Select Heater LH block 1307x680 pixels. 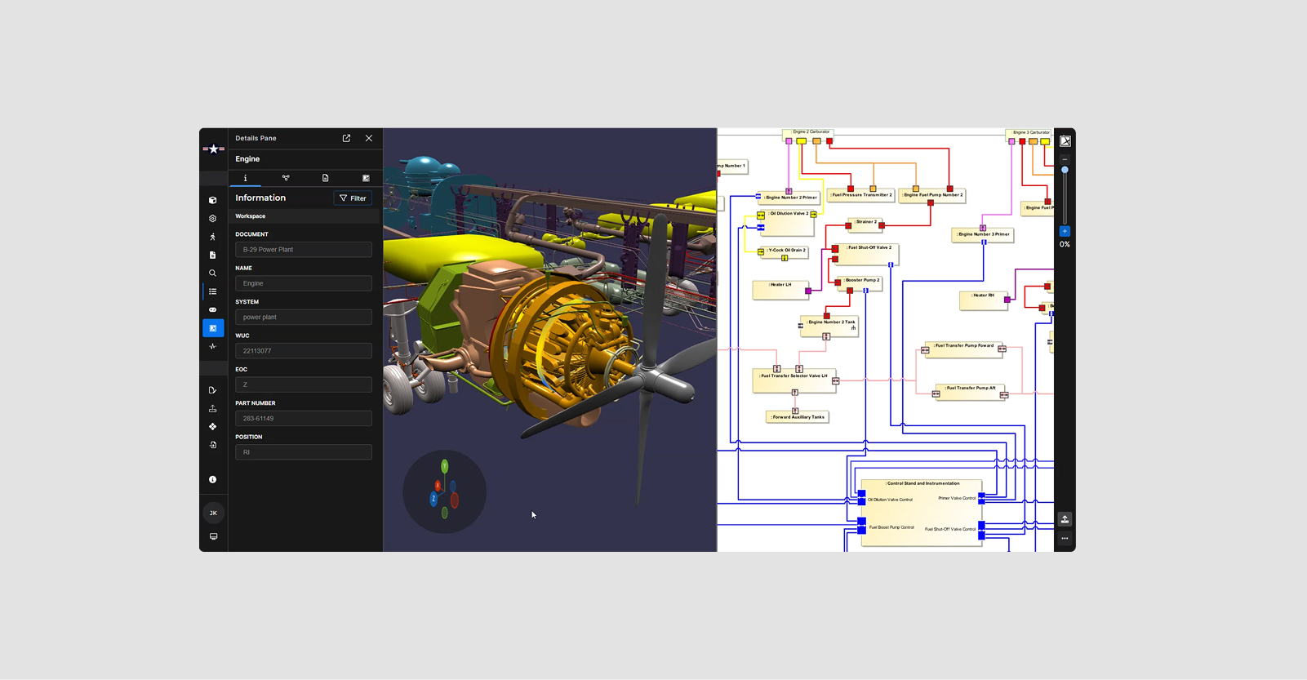[x=780, y=289]
